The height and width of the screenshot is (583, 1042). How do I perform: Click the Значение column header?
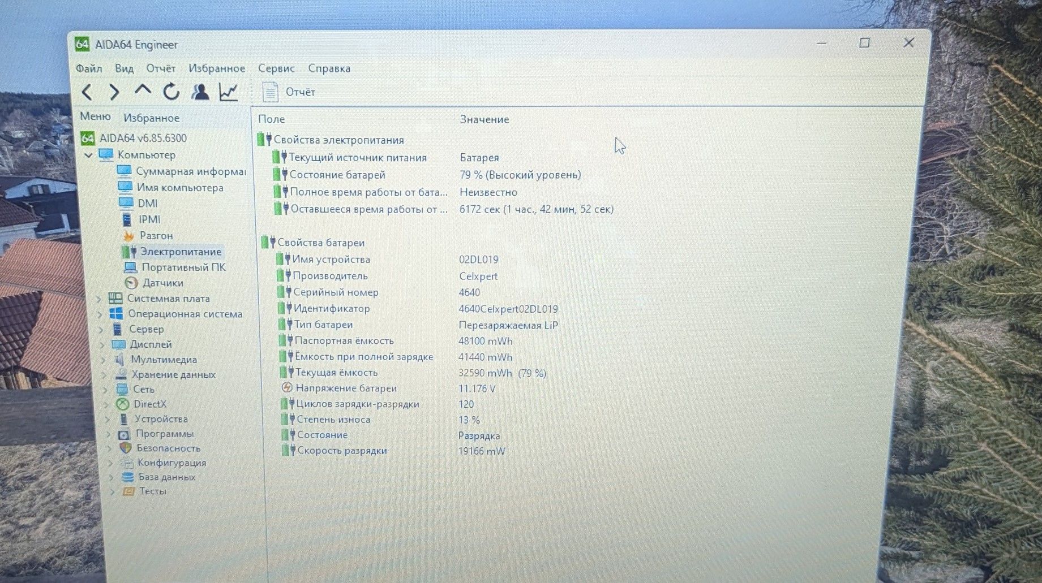484,119
